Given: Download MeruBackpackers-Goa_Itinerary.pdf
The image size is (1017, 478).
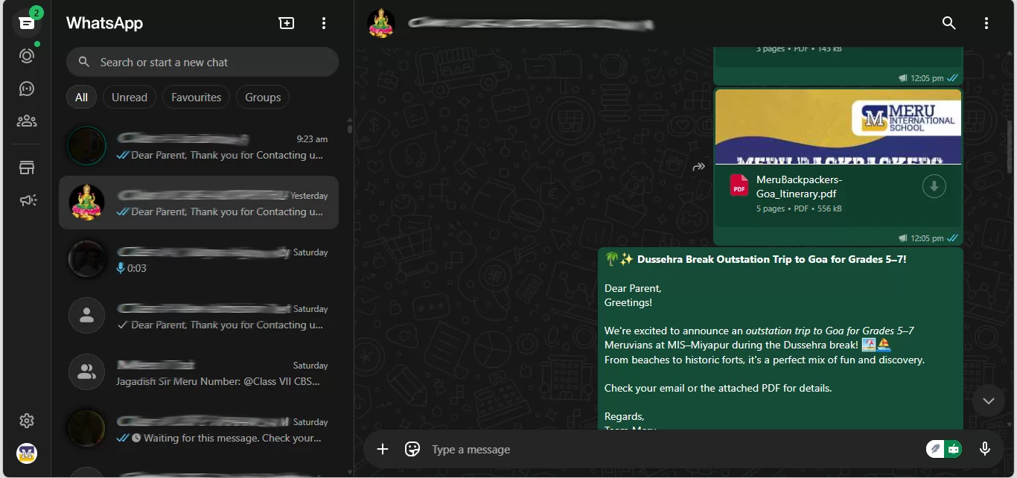Looking at the screenshot, I should [934, 186].
